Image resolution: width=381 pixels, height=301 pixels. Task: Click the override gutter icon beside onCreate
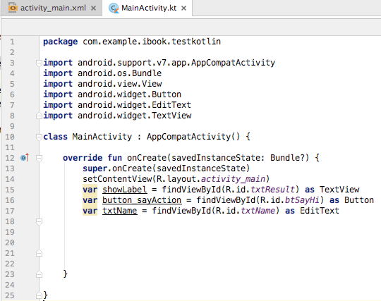pyautogui.click(x=25, y=158)
